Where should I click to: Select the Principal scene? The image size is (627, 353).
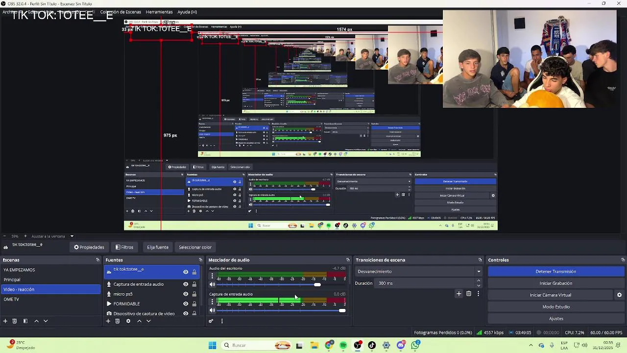click(x=50, y=279)
